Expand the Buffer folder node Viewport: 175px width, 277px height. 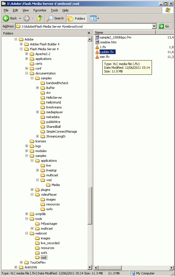(37, 88)
